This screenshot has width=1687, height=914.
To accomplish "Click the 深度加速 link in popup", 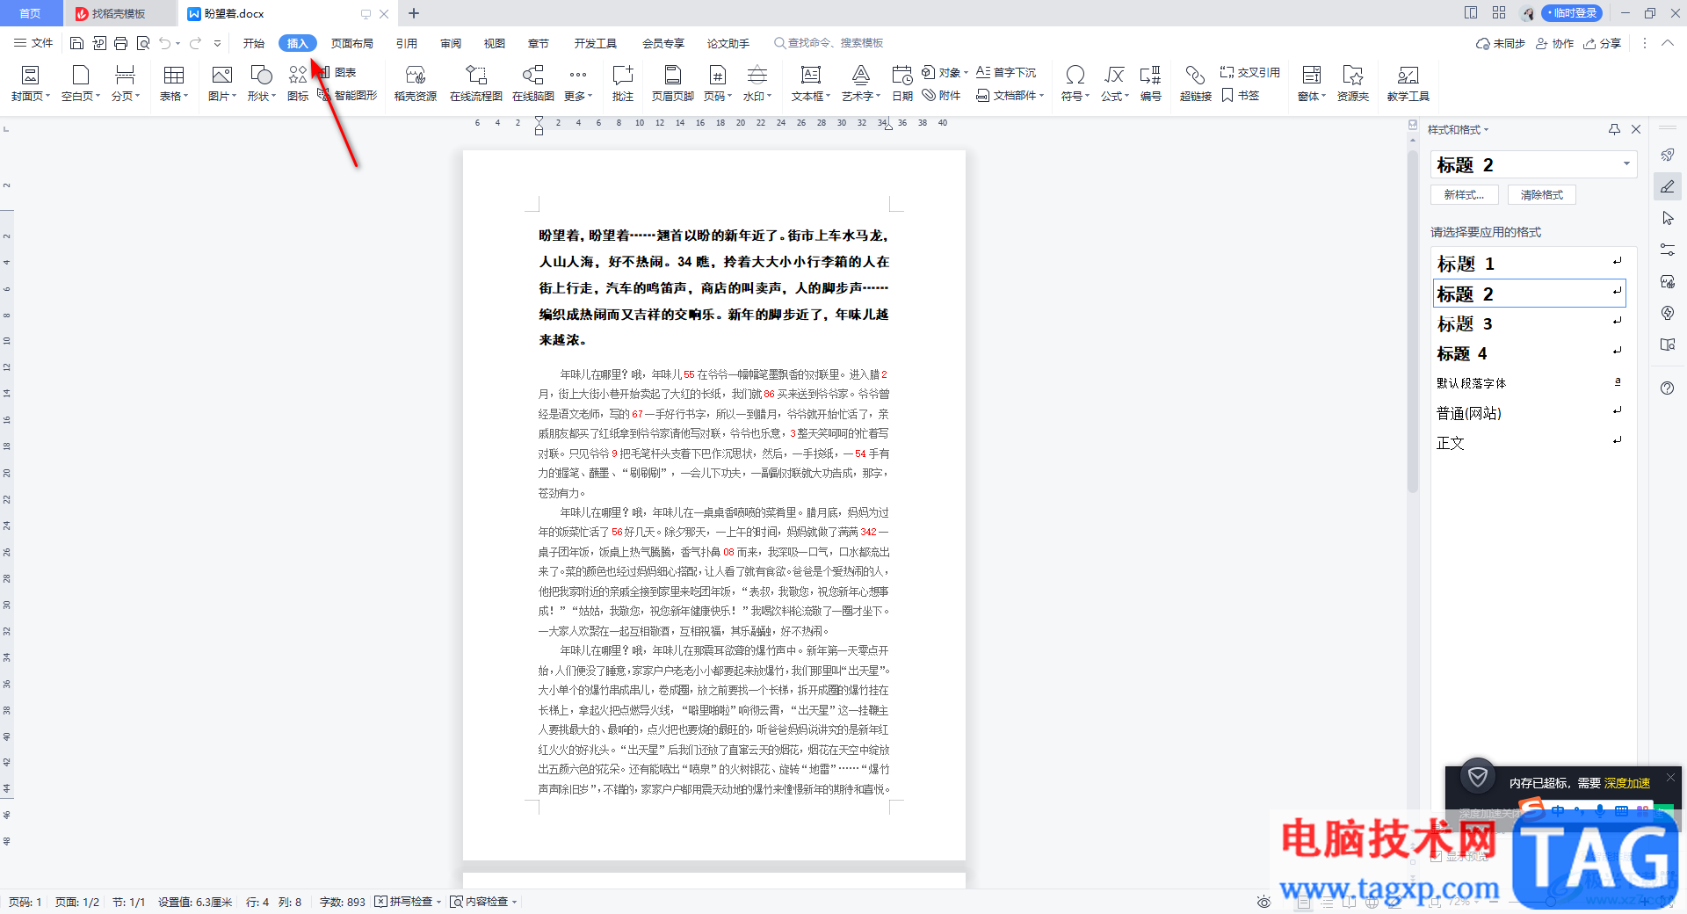I will pos(1627,783).
